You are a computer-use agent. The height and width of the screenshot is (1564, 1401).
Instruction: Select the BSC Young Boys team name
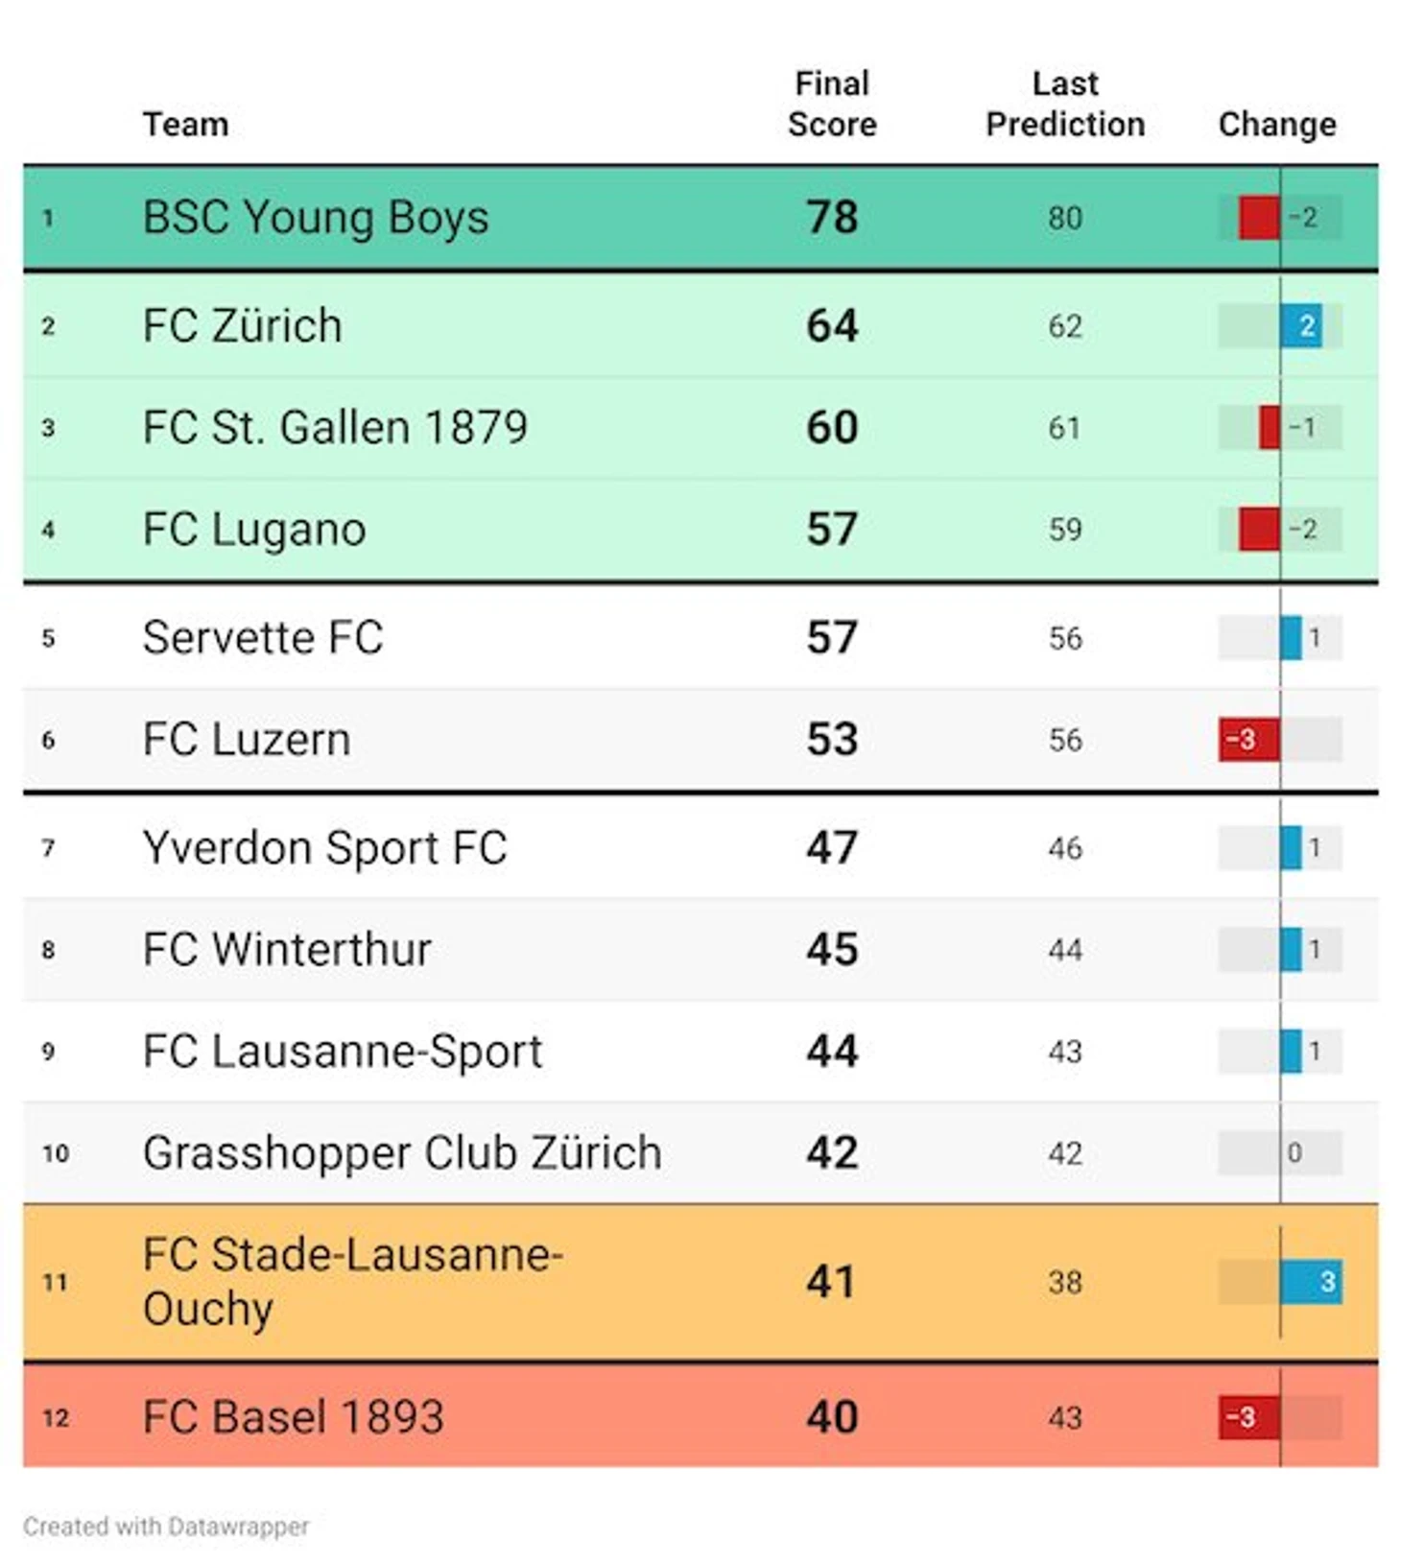pyautogui.click(x=316, y=217)
